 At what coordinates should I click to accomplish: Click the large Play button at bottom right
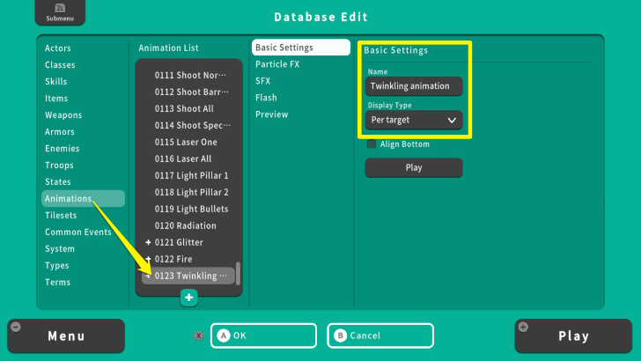tap(573, 336)
